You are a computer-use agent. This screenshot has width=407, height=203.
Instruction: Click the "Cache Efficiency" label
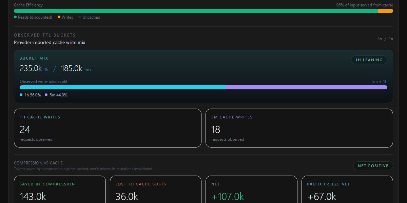click(28, 5)
